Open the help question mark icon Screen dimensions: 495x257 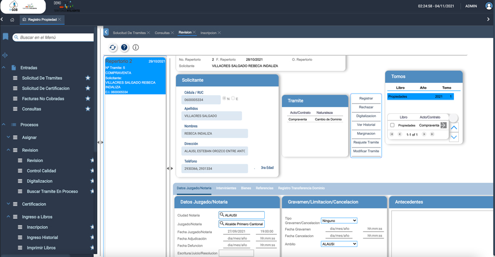pos(124,48)
